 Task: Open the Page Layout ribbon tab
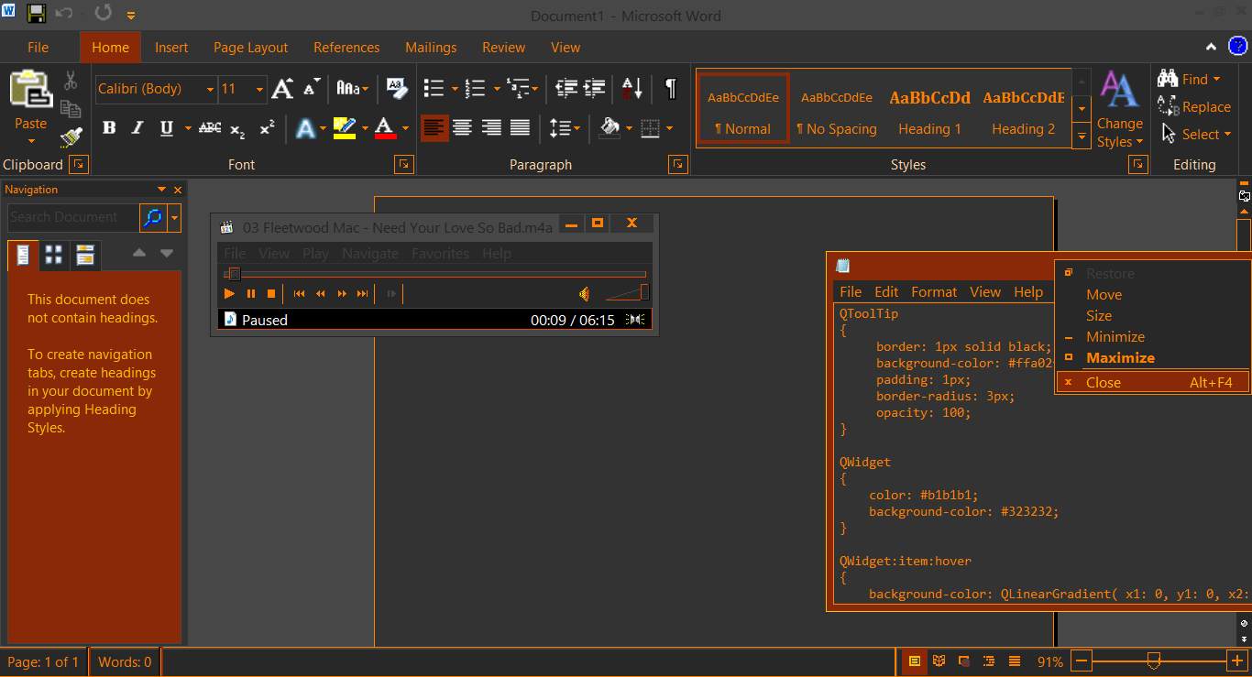tap(250, 48)
